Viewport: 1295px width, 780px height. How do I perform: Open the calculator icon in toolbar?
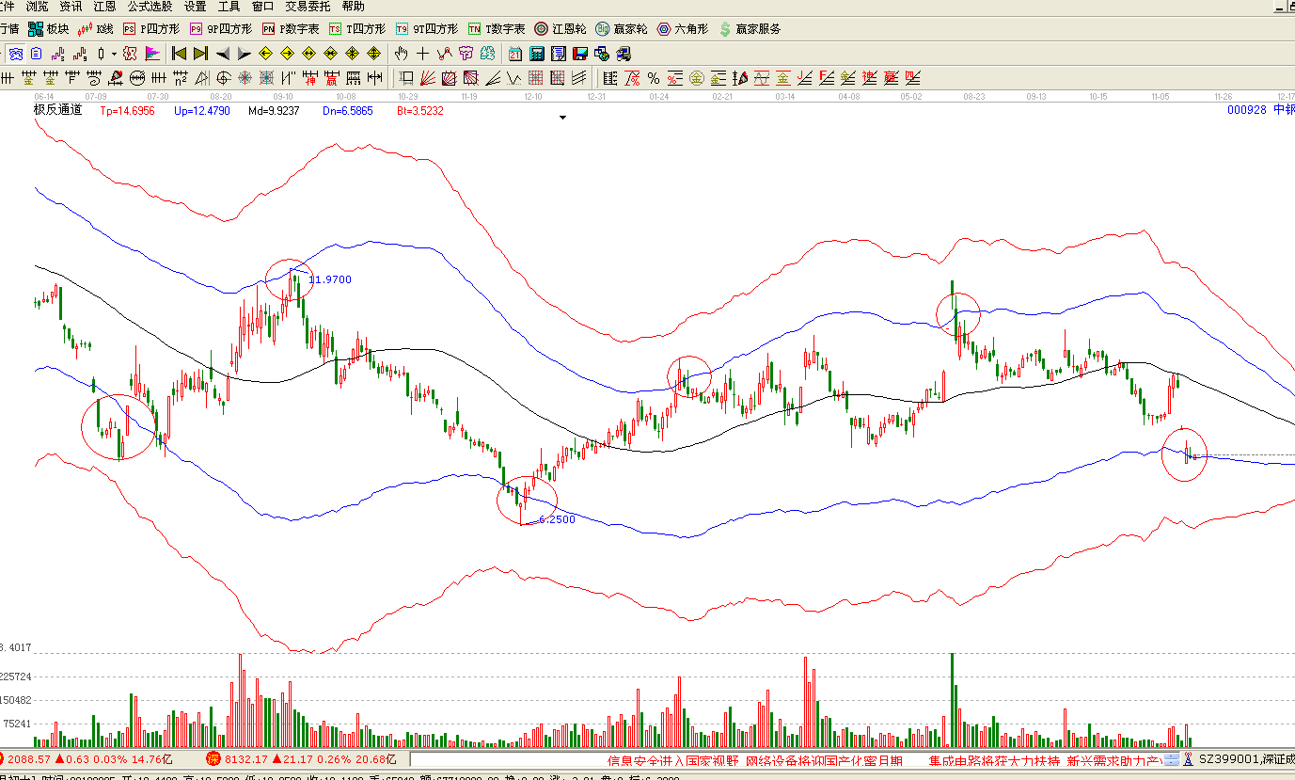coord(537,54)
